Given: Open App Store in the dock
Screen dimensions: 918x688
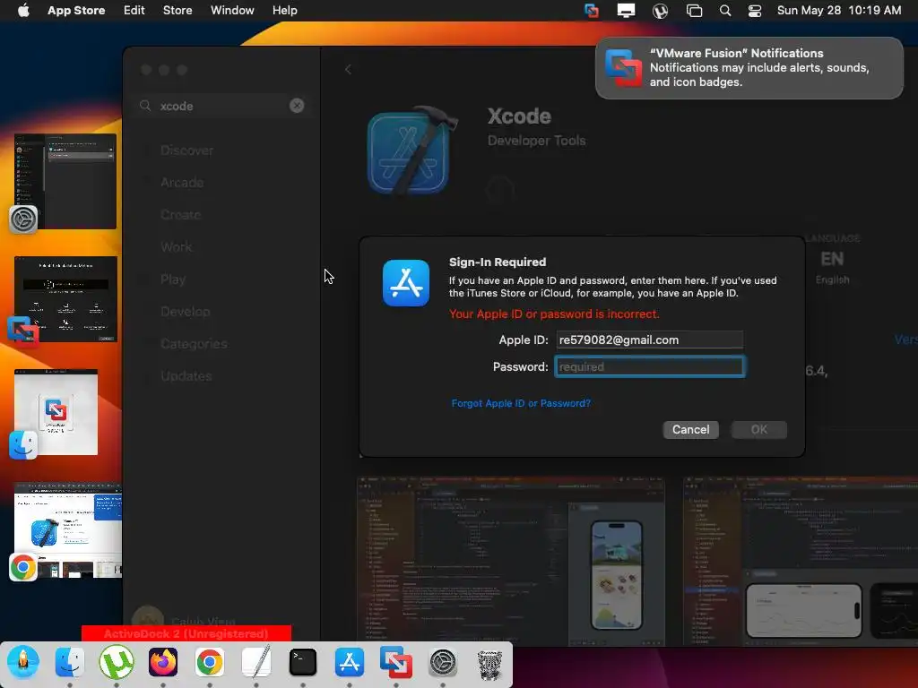Looking at the screenshot, I should (350, 662).
